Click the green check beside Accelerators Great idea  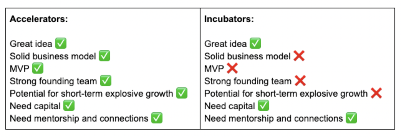tap(61, 44)
